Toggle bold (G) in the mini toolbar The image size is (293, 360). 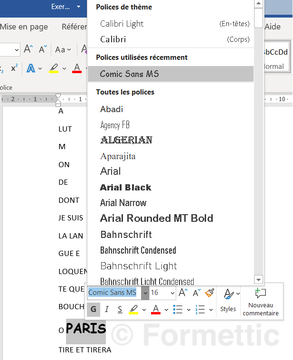(93, 310)
